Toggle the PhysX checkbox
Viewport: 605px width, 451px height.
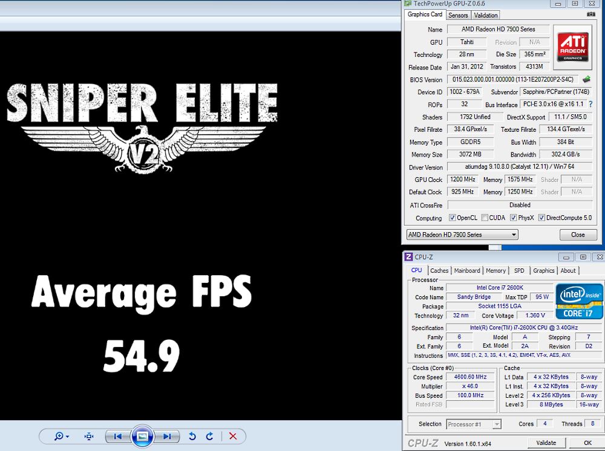pyautogui.click(x=513, y=218)
